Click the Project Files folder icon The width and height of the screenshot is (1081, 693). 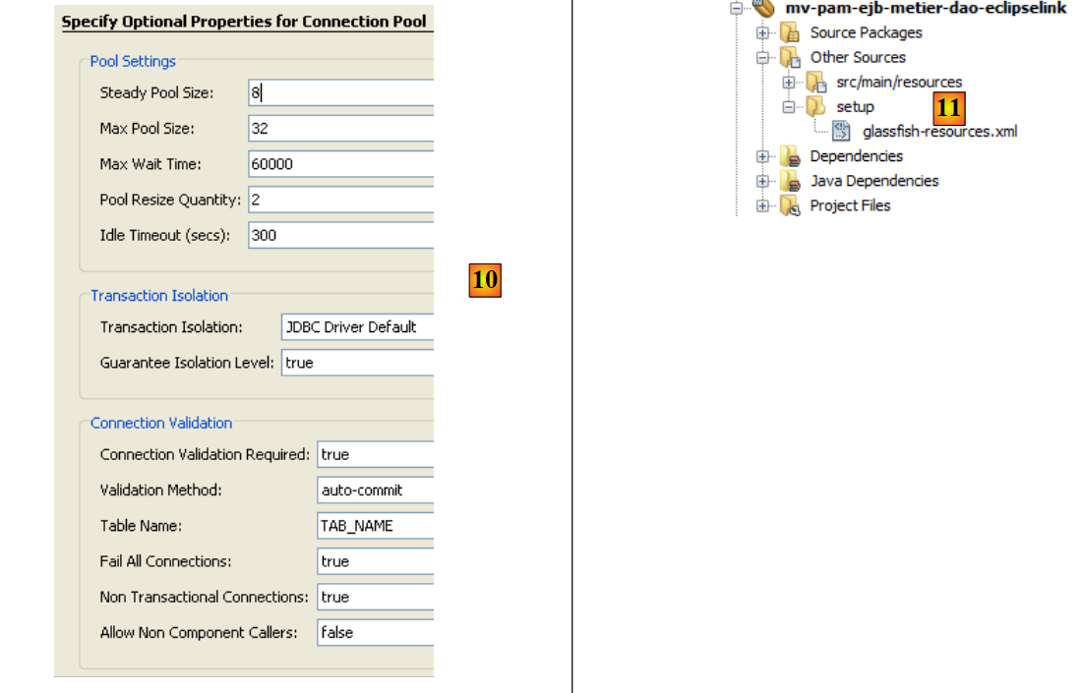pos(790,205)
